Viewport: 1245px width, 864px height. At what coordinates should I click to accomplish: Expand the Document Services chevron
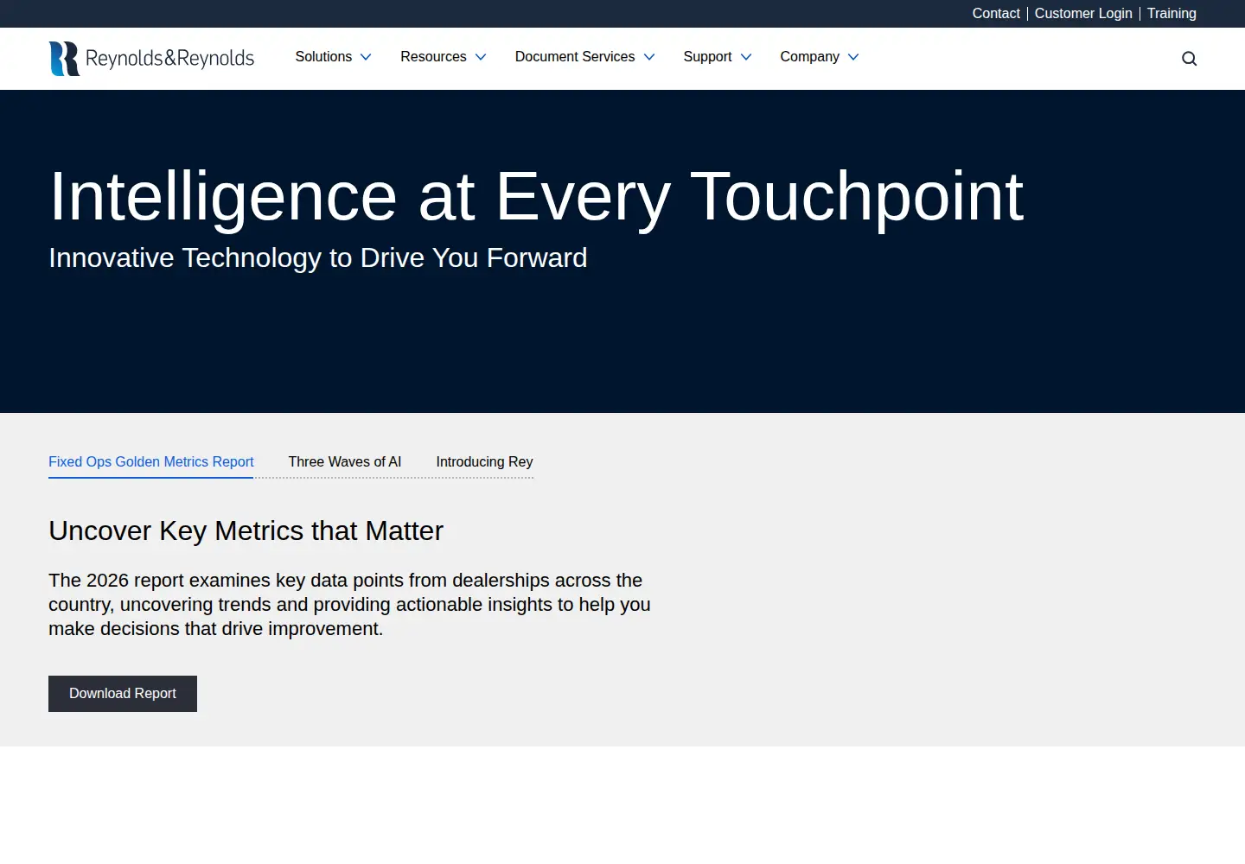pos(649,57)
